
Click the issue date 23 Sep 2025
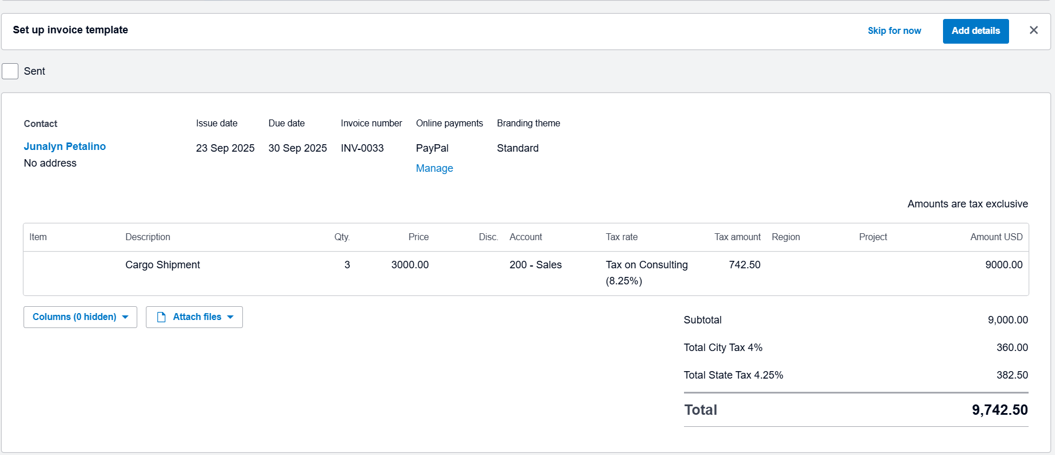click(x=225, y=148)
